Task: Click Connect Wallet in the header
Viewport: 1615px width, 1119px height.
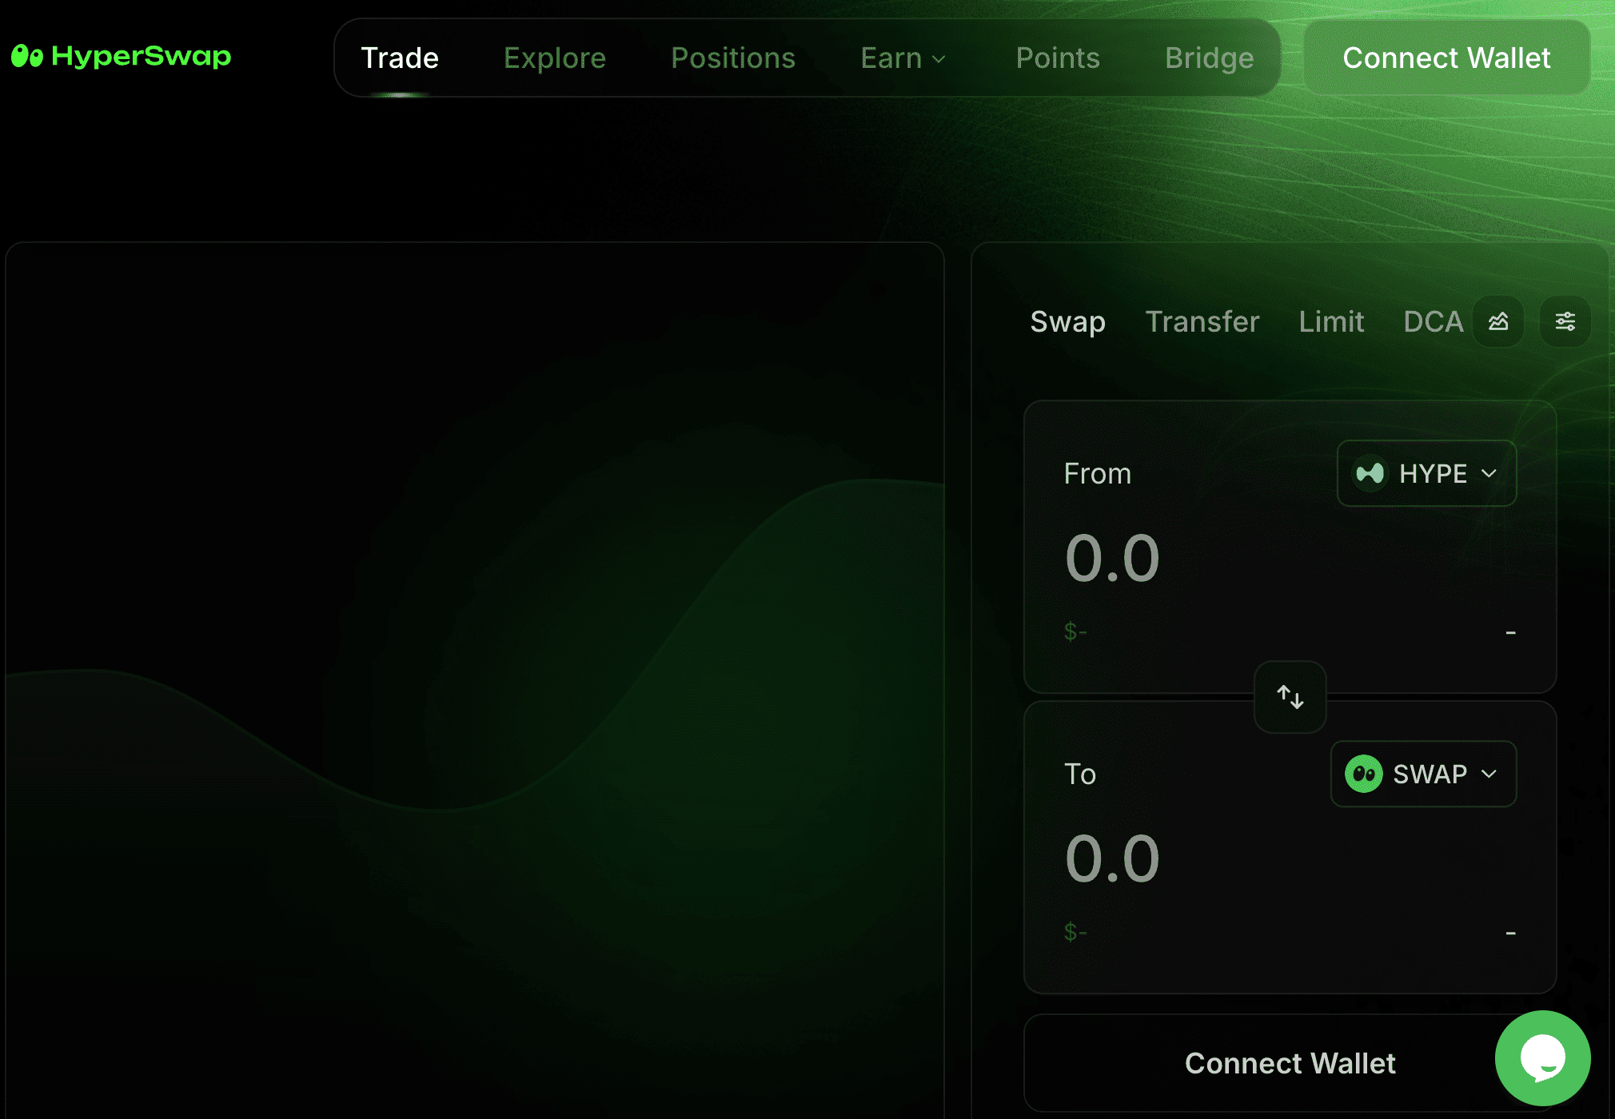Action: (1446, 58)
